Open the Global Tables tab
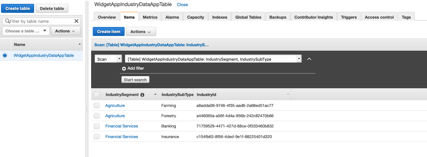This screenshot has height=157, width=427. click(248, 17)
